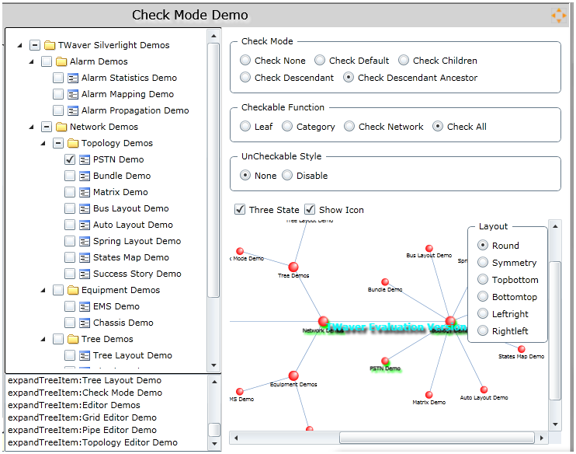Screen dimensions: 576x454
Task: Collapse the Tree Demos tree branch
Action: pos(43,339)
